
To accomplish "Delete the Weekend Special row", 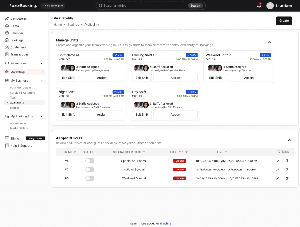I will (287, 178).
